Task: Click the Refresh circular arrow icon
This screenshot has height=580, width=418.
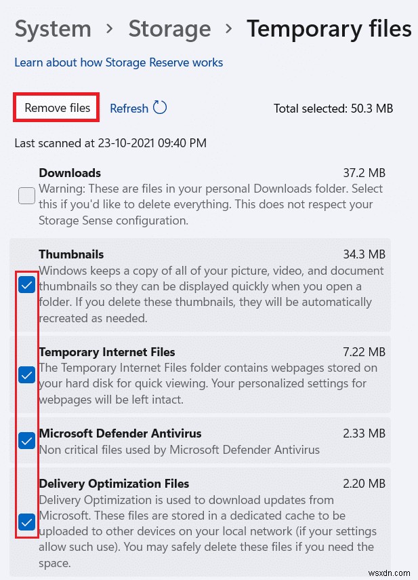Action: [x=160, y=108]
